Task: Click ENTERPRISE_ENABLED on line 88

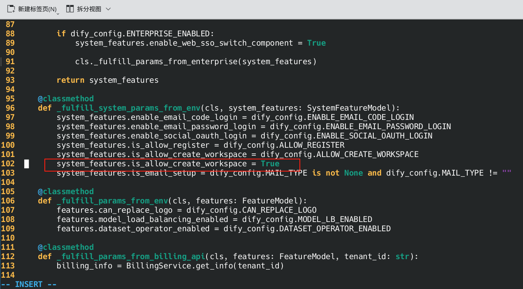Action: pos(168,34)
